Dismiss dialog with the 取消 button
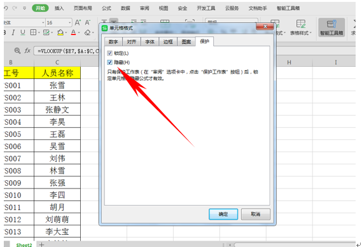 coord(256,214)
